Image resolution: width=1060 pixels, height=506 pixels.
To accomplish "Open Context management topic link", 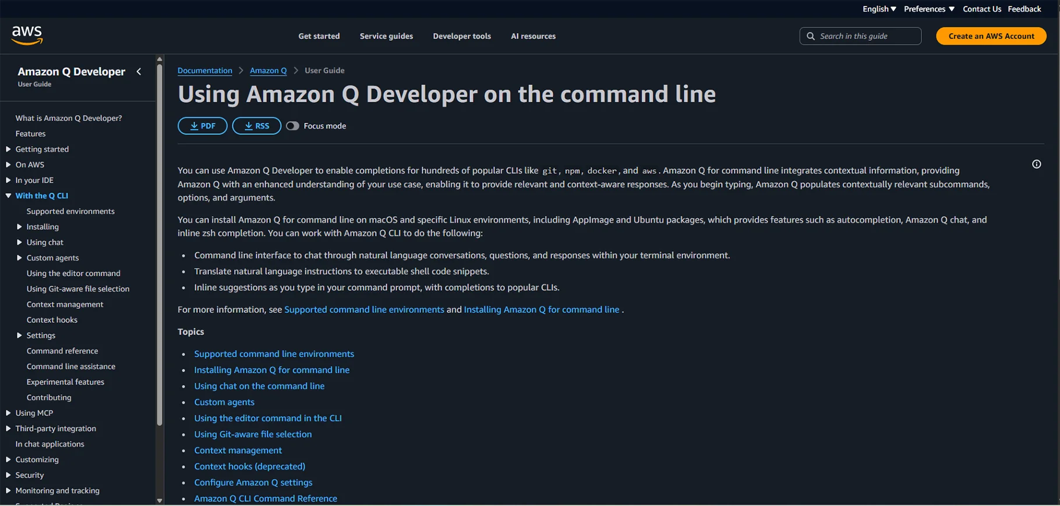I will pyautogui.click(x=238, y=450).
